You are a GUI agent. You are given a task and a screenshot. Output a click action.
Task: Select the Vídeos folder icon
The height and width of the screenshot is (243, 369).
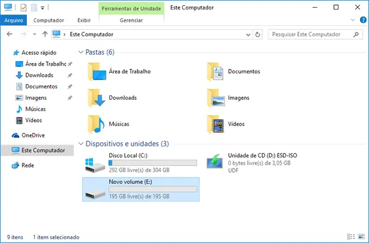[x=215, y=124]
